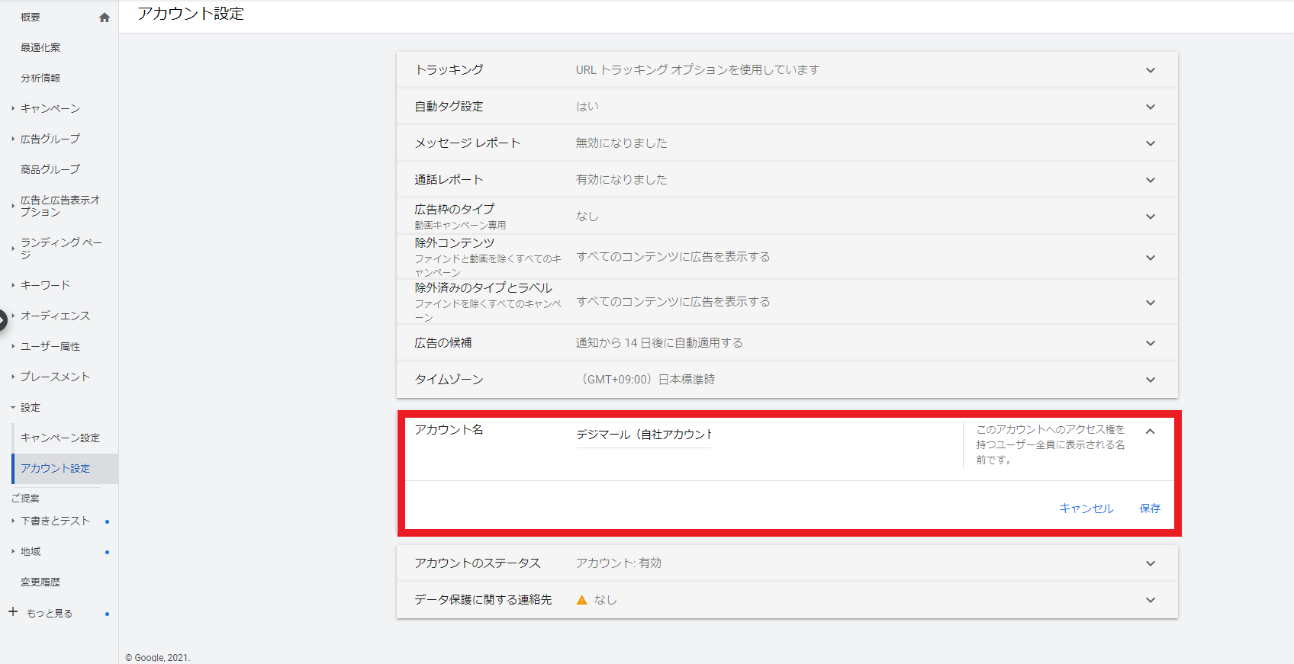Expand the タイムゾーン row chevron

pyautogui.click(x=1151, y=380)
